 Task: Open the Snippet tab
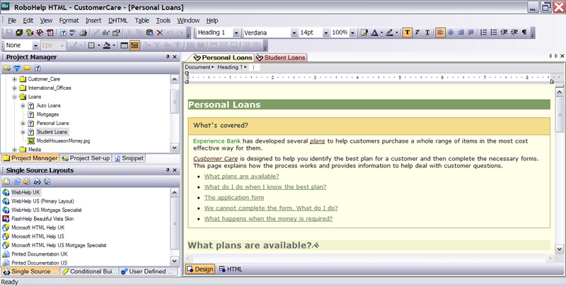tap(129, 158)
